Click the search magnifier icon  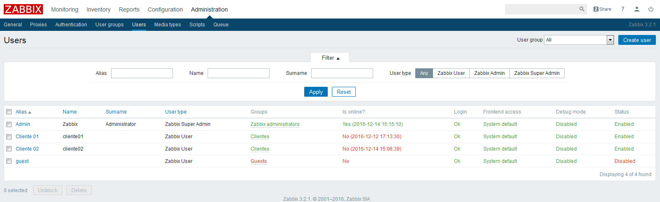tap(582, 9)
